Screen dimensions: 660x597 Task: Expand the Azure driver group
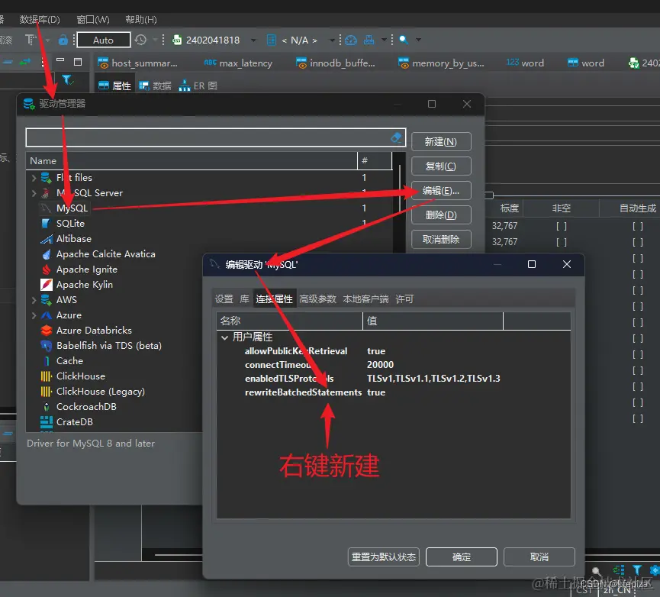(x=34, y=315)
